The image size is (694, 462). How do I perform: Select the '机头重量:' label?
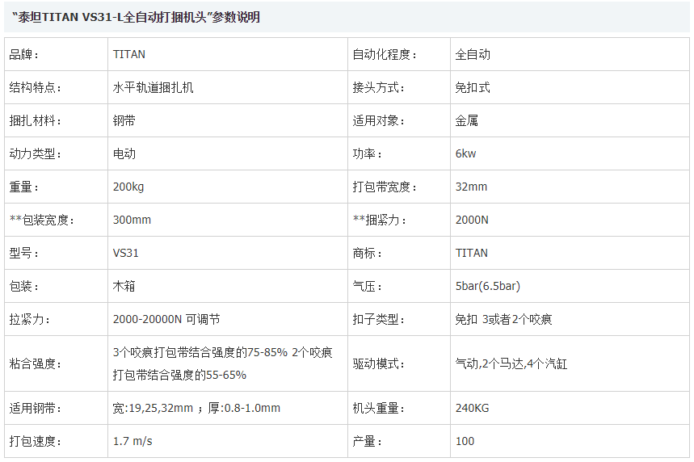click(x=378, y=408)
